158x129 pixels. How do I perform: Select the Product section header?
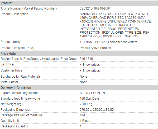click(79, 3)
